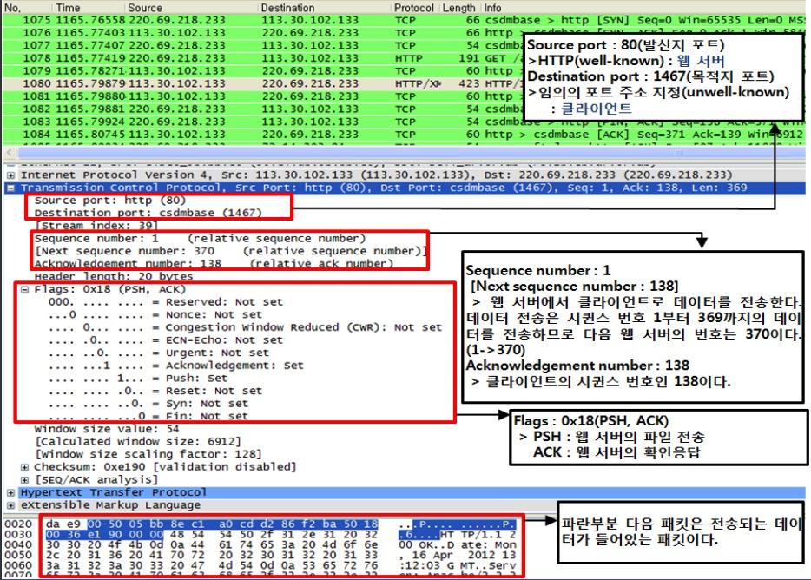811x580 pixels.
Task: Select the Reserved: Not set flag line
Action: (x=166, y=302)
